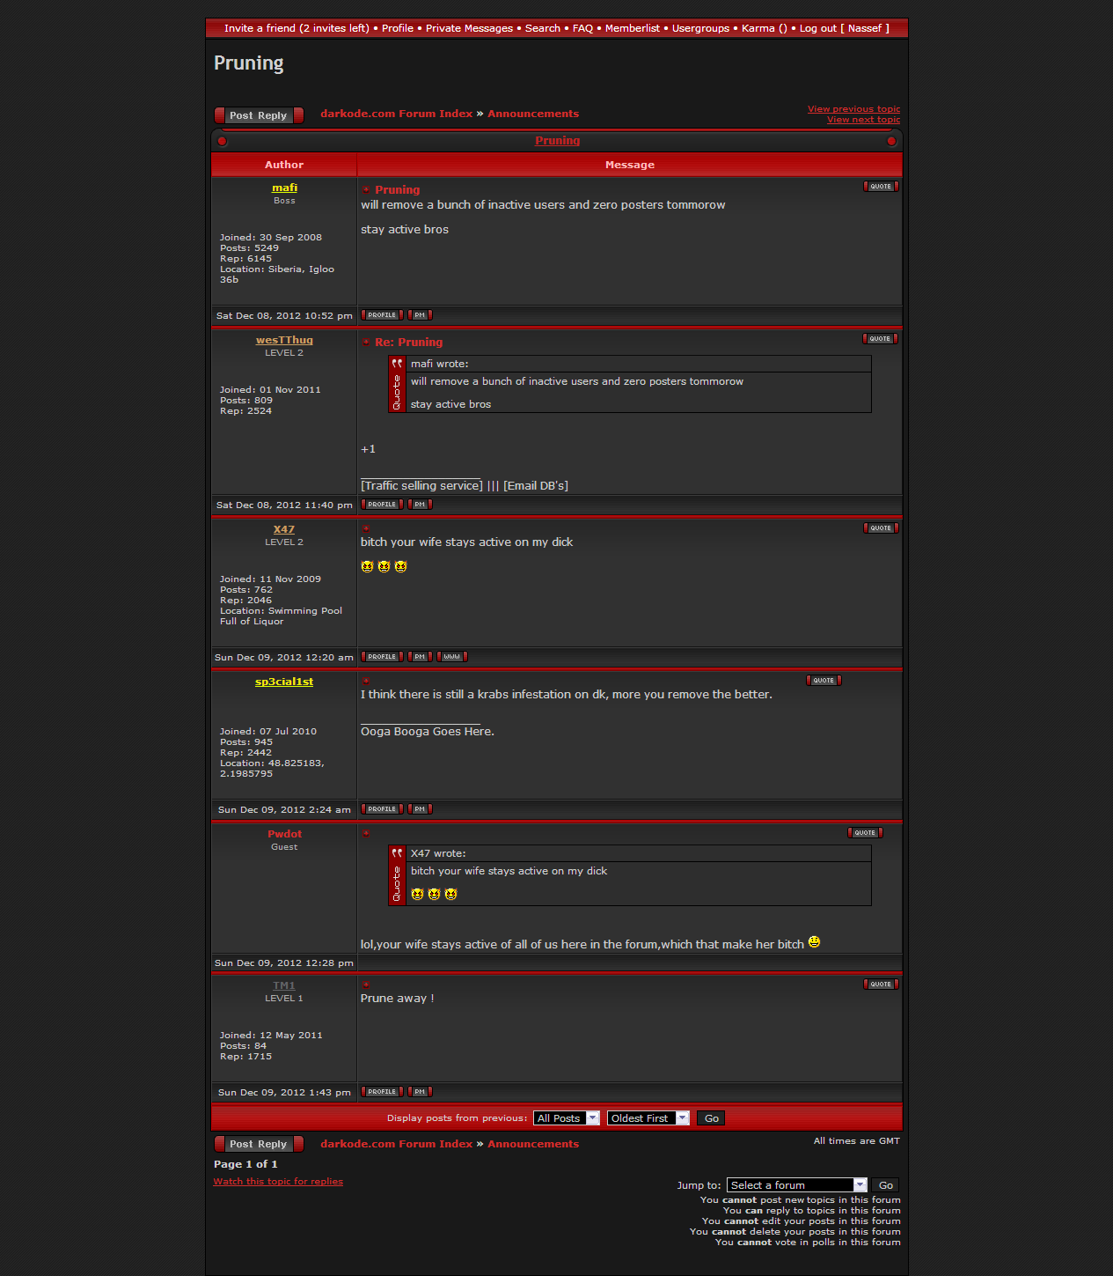Click the View previous topic link
The height and width of the screenshot is (1276, 1113).
pos(853,109)
